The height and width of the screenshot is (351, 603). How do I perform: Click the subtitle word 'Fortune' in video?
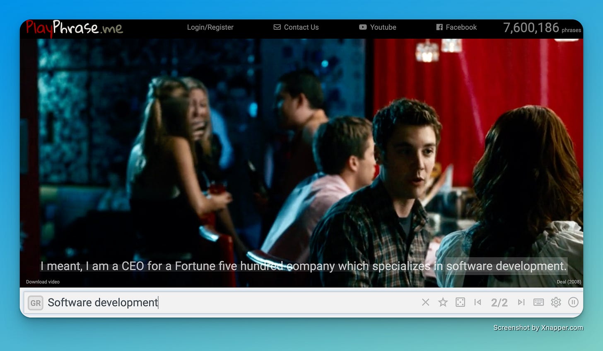point(195,266)
